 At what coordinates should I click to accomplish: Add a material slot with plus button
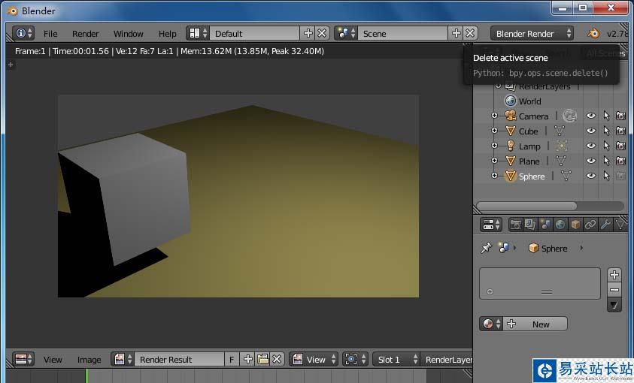tap(614, 275)
